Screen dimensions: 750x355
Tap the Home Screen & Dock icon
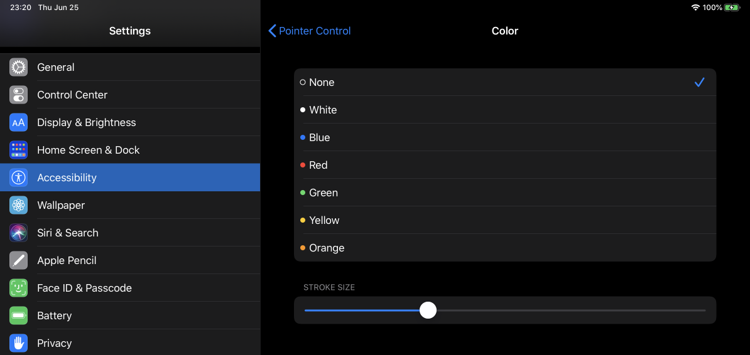tap(18, 150)
